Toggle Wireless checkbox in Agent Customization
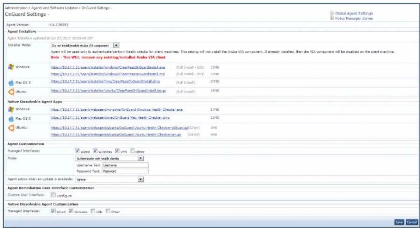The height and width of the screenshot is (228, 420). 95,151
